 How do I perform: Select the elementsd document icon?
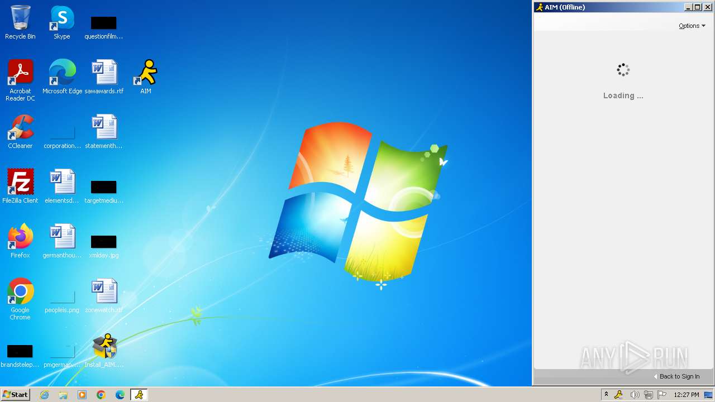[62, 186]
